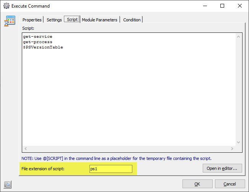This screenshot has width=249, height=192.
Task: Switch to the Properties tab
Action: [x=32, y=20]
